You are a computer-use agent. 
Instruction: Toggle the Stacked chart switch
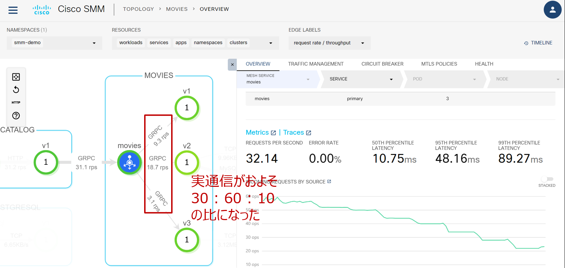tap(547, 179)
